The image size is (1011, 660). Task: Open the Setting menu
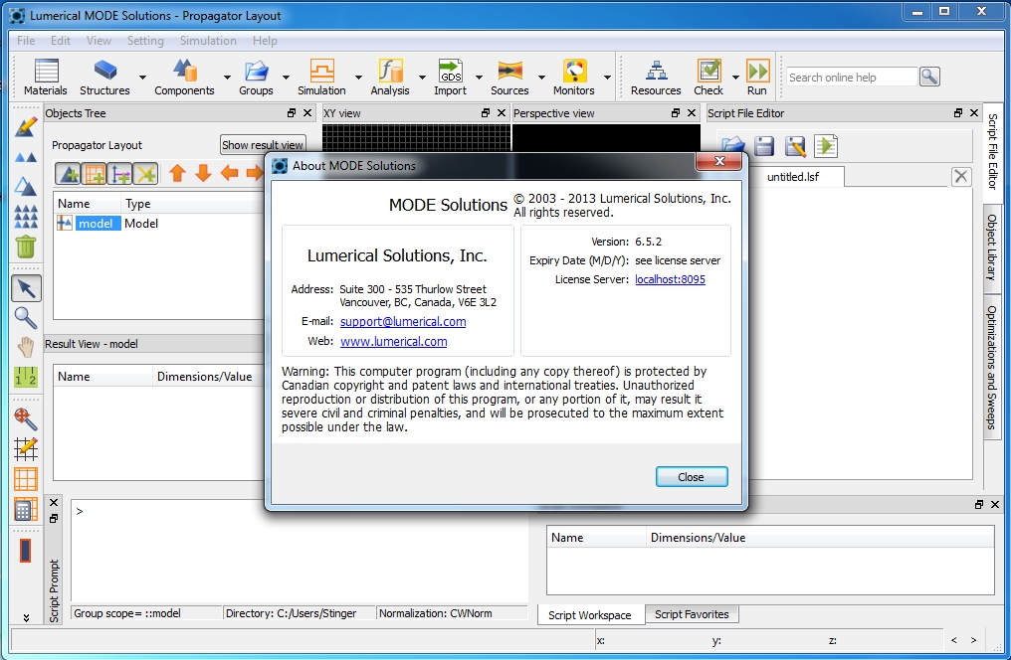click(x=145, y=41)
